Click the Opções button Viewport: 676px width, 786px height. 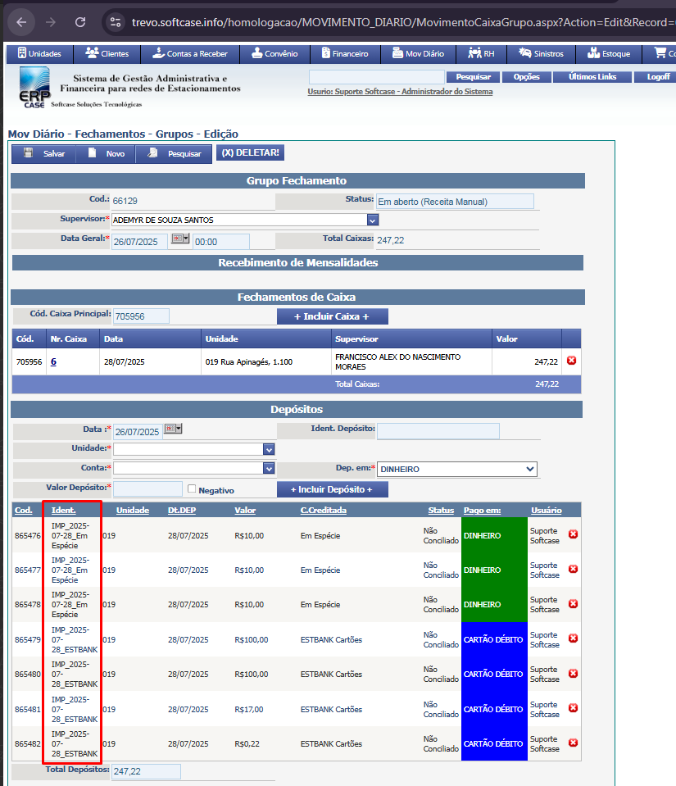pos(526,77)
